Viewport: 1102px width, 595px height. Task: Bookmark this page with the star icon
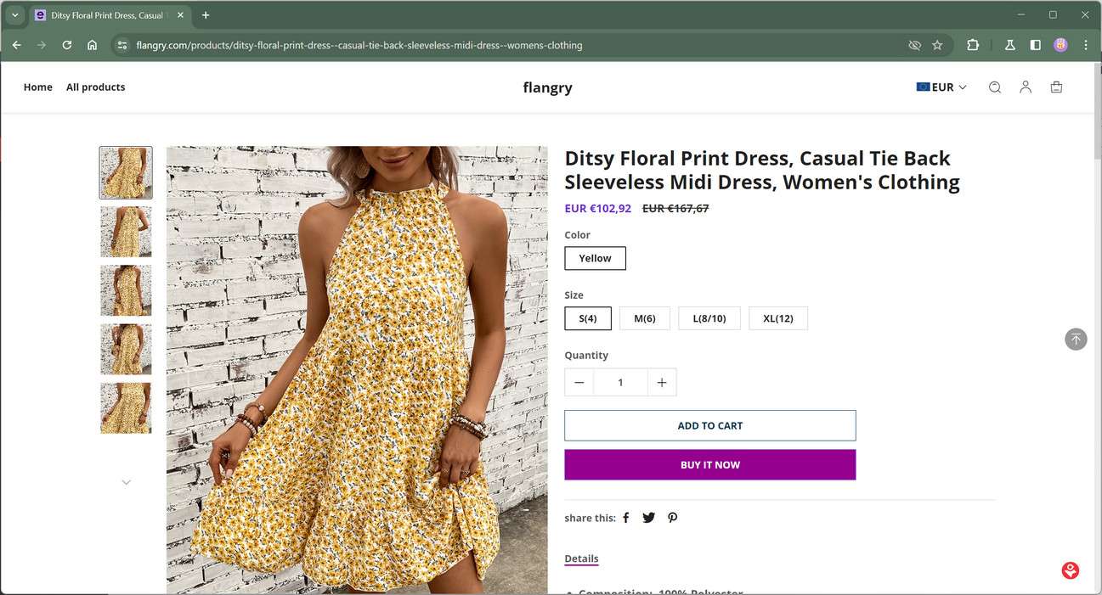pyautogui.click(x=937, y=45)
